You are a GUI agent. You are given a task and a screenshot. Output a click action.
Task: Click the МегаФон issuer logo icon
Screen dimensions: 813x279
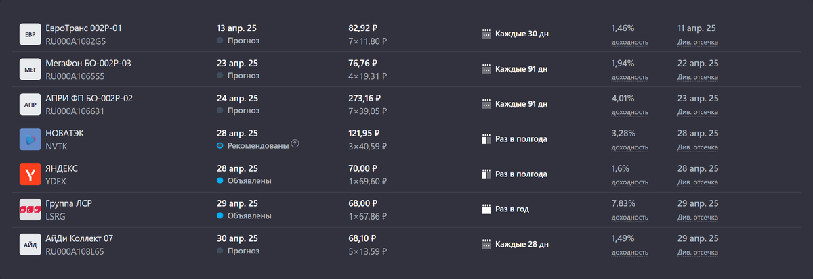pyautogui.click(x=30, y=70)
